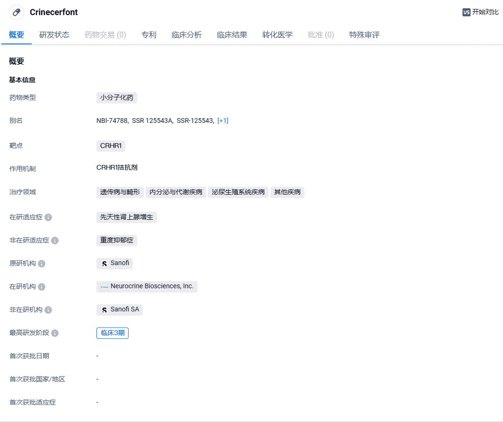Open the 批准 (0) tab
This screenshot has width=503, height=422.
coord(321,34)
